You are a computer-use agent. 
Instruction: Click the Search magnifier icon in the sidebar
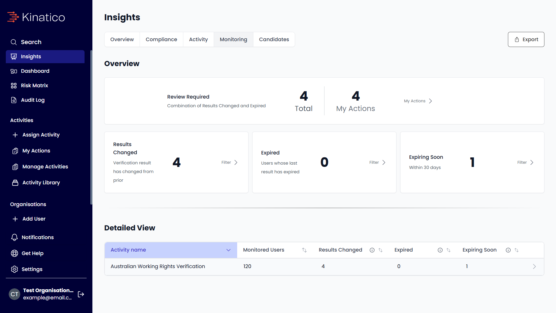[14, 42]
